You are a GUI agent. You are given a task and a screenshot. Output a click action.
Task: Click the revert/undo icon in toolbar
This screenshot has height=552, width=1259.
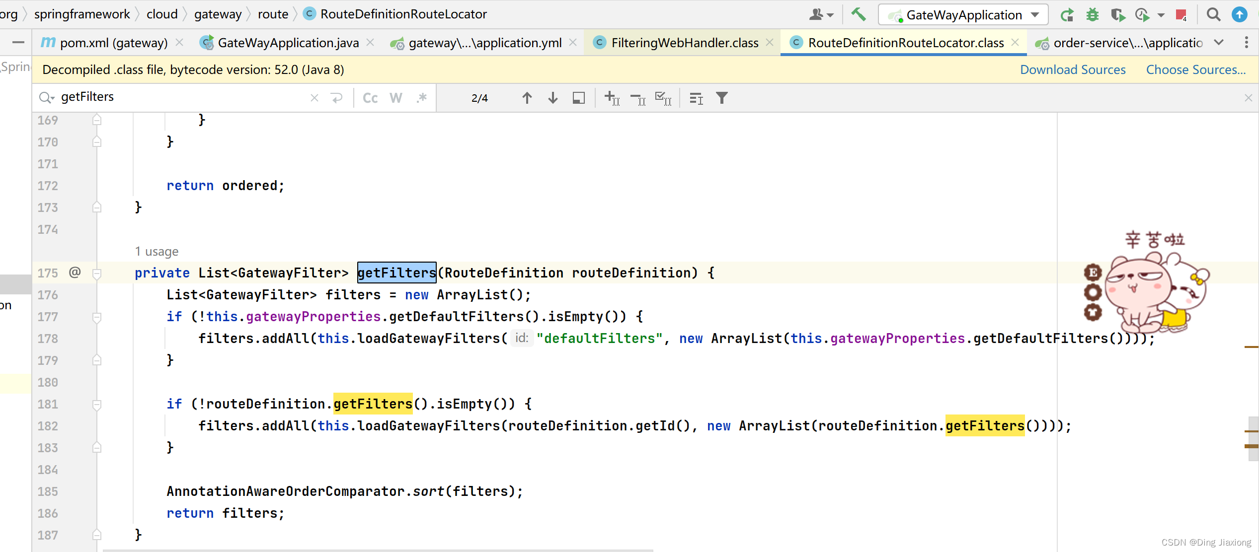point(336,98)
